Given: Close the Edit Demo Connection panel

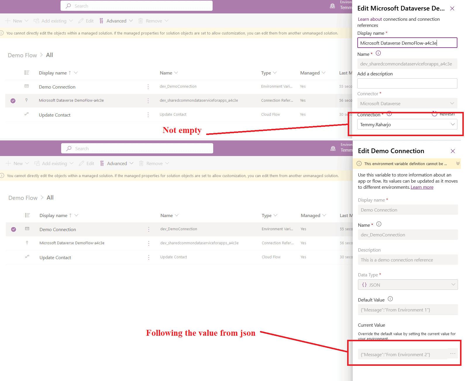Looking at the screenshot, I should pos(453,151).
